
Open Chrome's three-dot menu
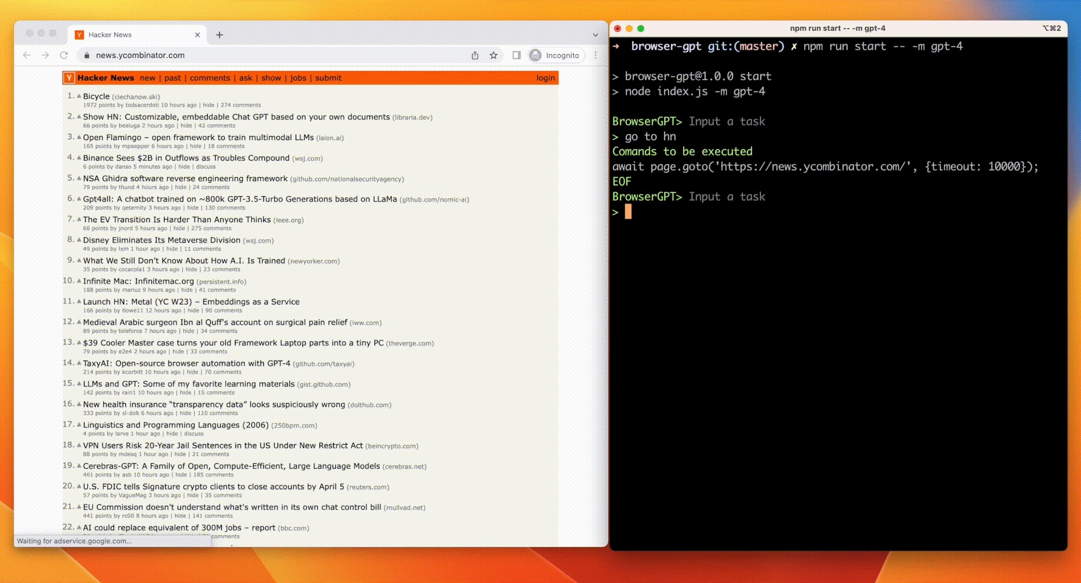595,55
